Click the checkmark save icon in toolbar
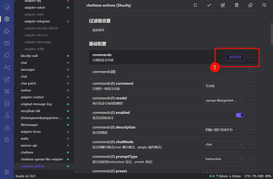This screenshot has width=273, height=179. pos(209,5)
